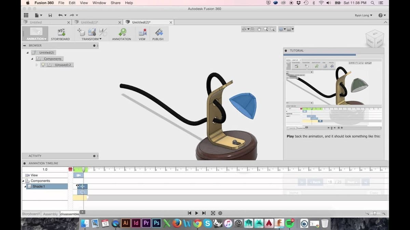Open Illustrator in the Dock
Screen dimensions: 410x230
click(x=126, y=223)
